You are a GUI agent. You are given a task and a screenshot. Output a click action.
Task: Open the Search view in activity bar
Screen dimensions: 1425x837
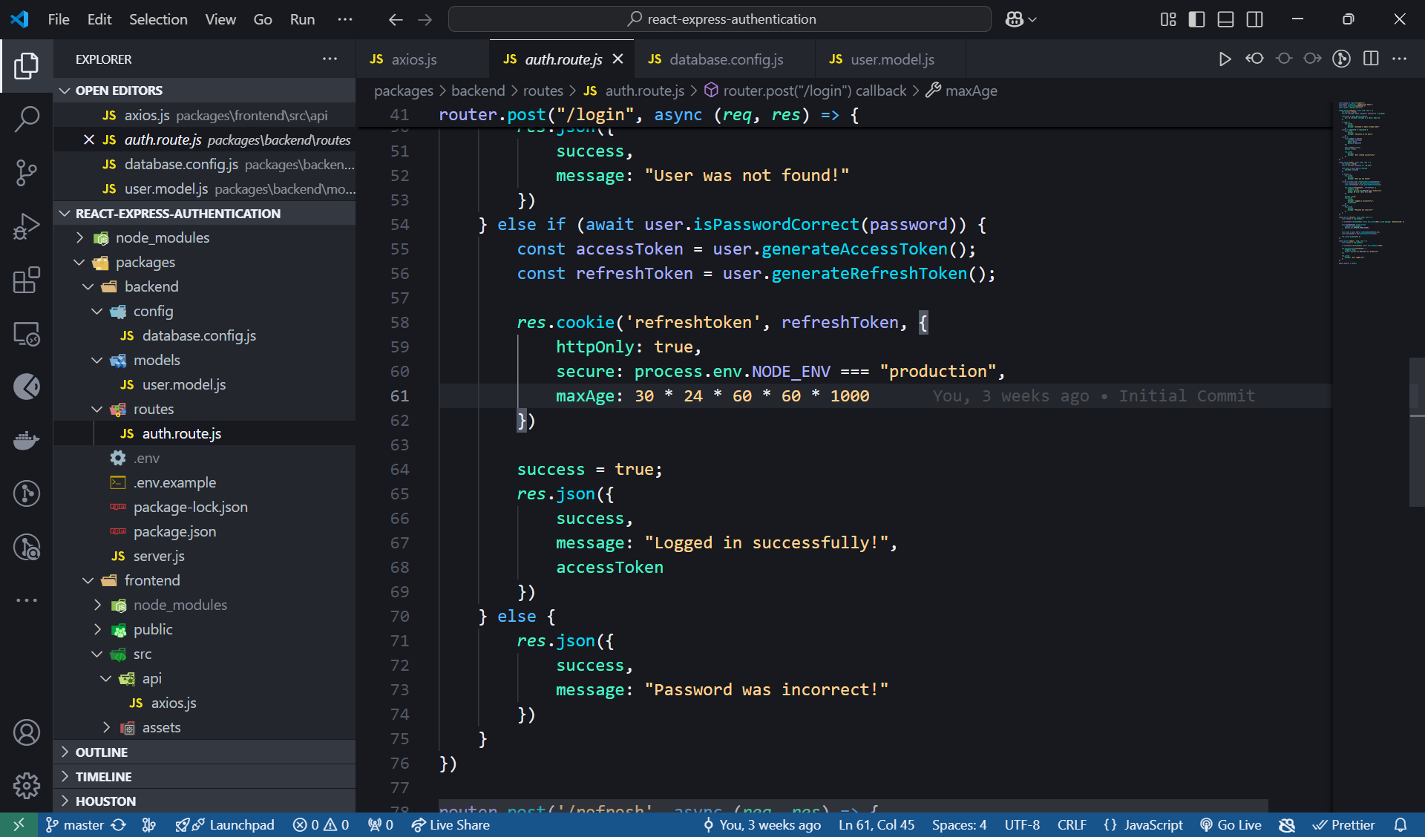click(27, 119)
